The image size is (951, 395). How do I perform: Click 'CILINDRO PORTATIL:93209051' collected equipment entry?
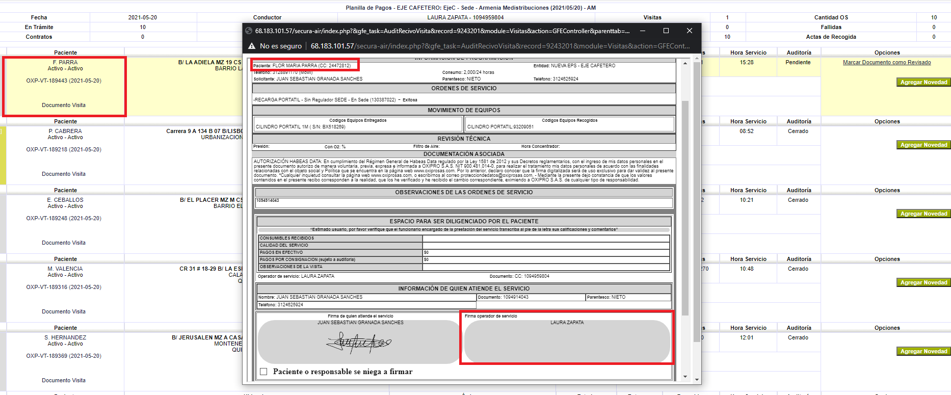(500, 127)
